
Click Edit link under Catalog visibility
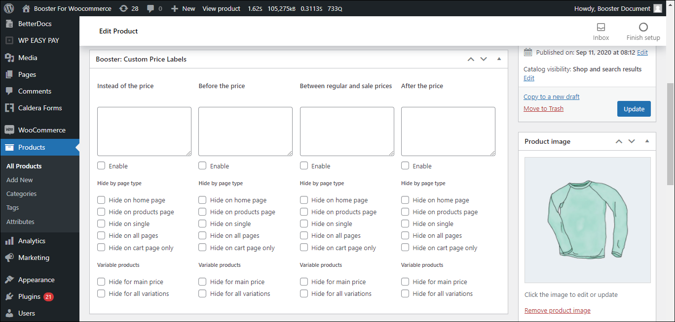tap(529, 78)
